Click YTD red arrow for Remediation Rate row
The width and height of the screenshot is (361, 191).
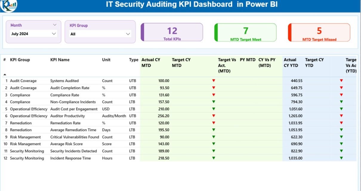pos(341,123)
